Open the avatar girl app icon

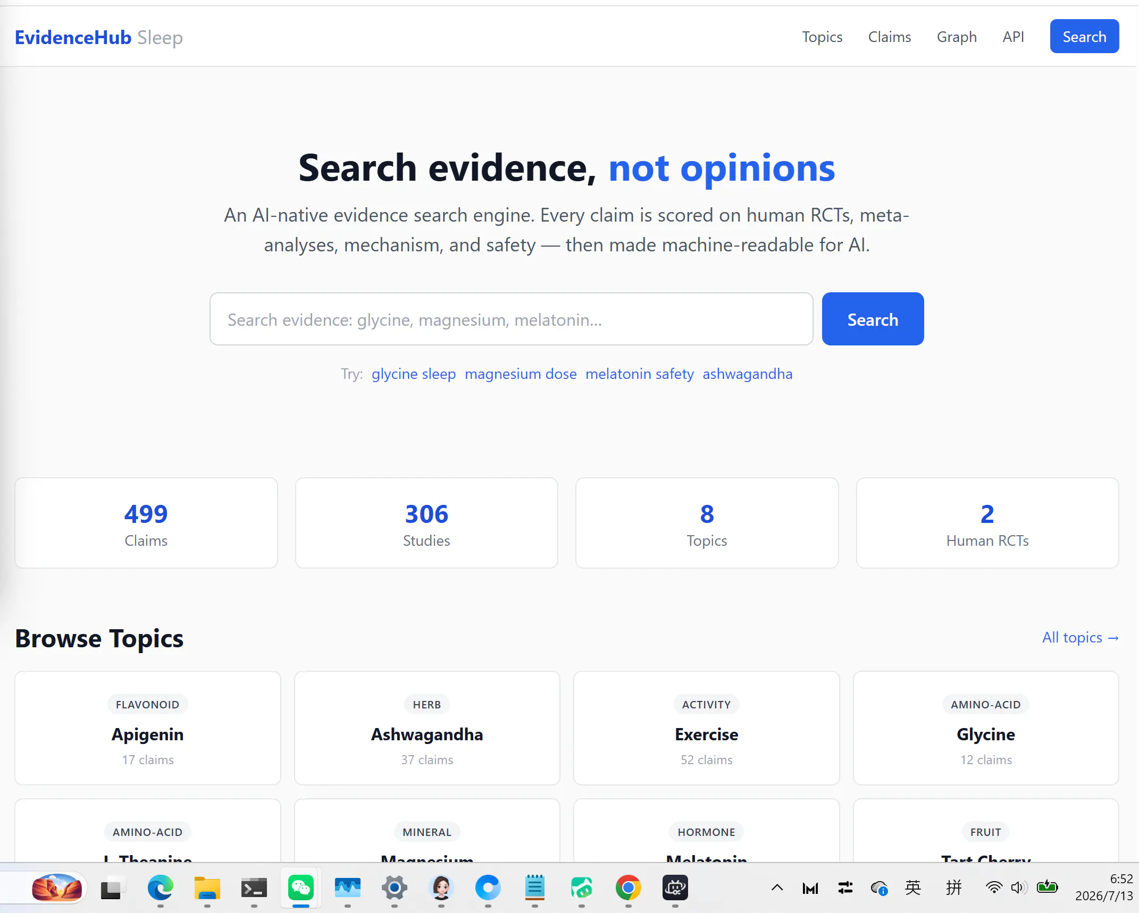441,887
